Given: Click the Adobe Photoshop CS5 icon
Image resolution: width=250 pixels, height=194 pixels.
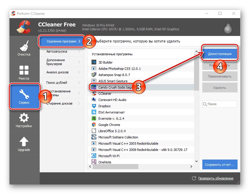Looking at the screenshot, I should coord(94,68).
